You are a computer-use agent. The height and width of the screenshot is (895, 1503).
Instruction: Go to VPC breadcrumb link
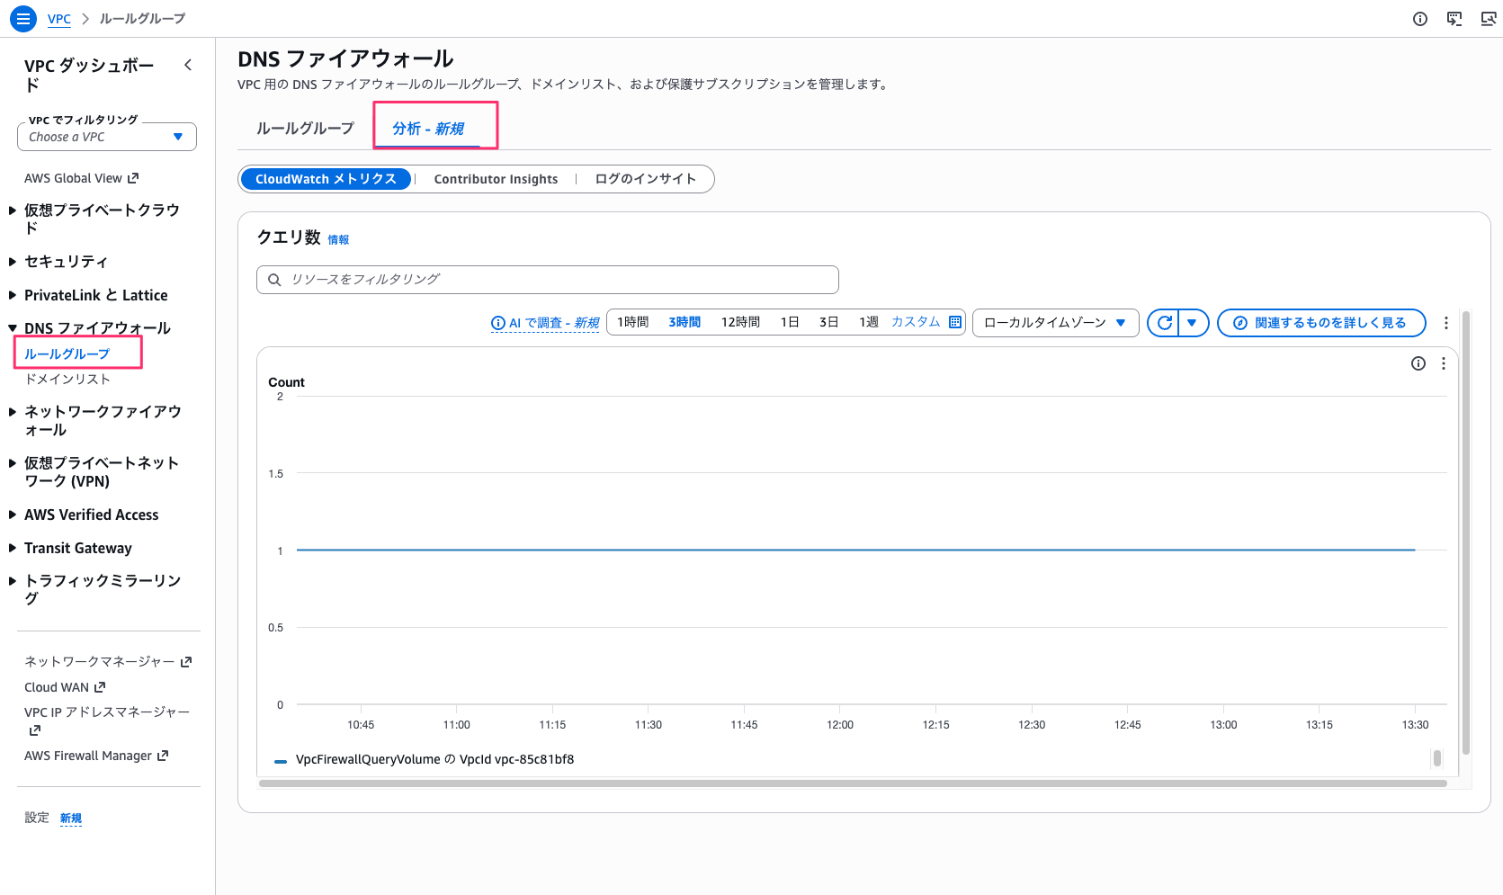[x=59, y=19]
